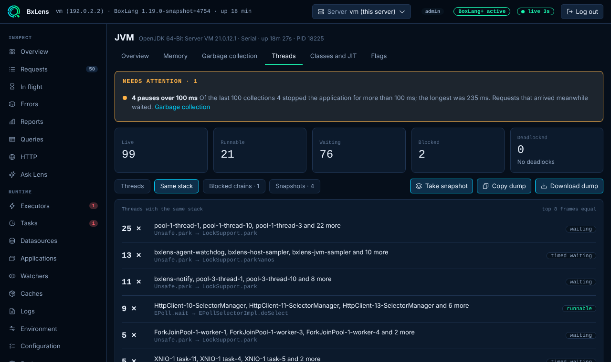Click the Environment sliders icon
Screen dimensions: 611x362
[12, 329]
